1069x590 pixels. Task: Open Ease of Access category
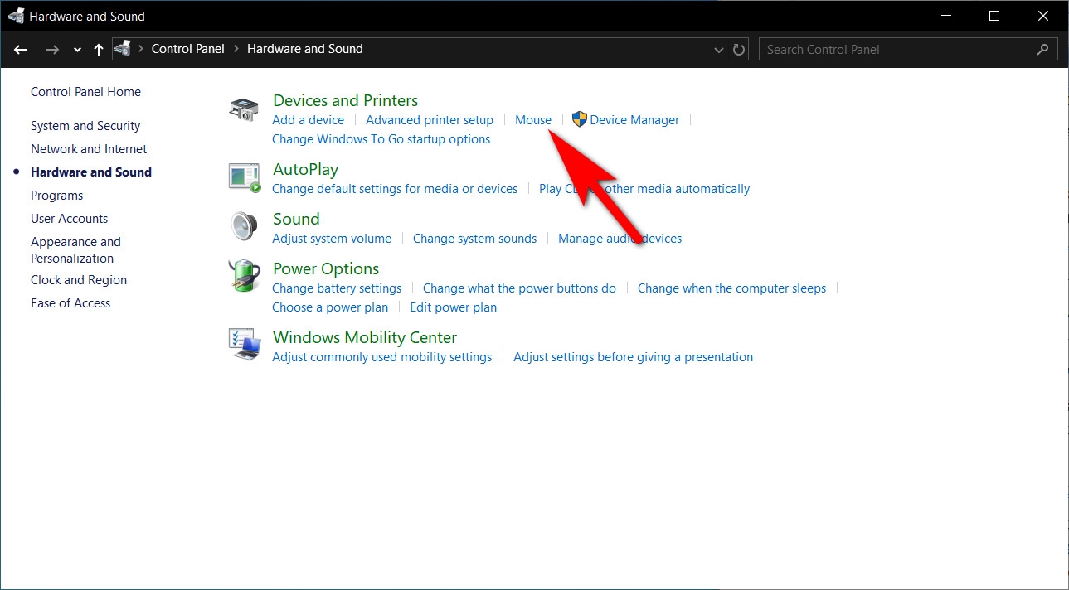click(70, 303)
